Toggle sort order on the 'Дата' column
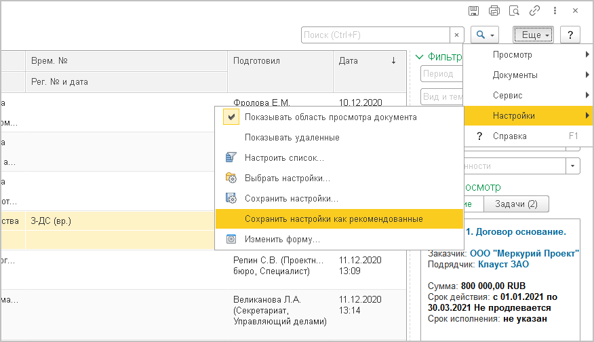The height and width of the screenshot is (342, 594). point(393,60)
